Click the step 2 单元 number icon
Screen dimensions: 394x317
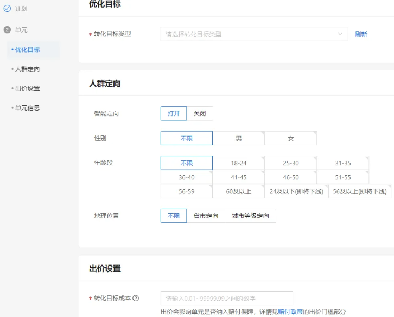click(x=7, y=30)
